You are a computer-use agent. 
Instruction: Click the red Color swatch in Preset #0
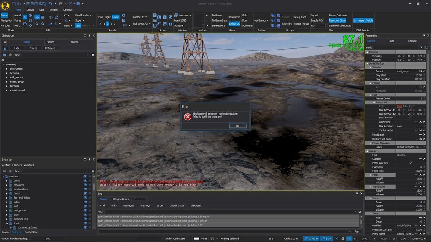click(x=399, y=106)
